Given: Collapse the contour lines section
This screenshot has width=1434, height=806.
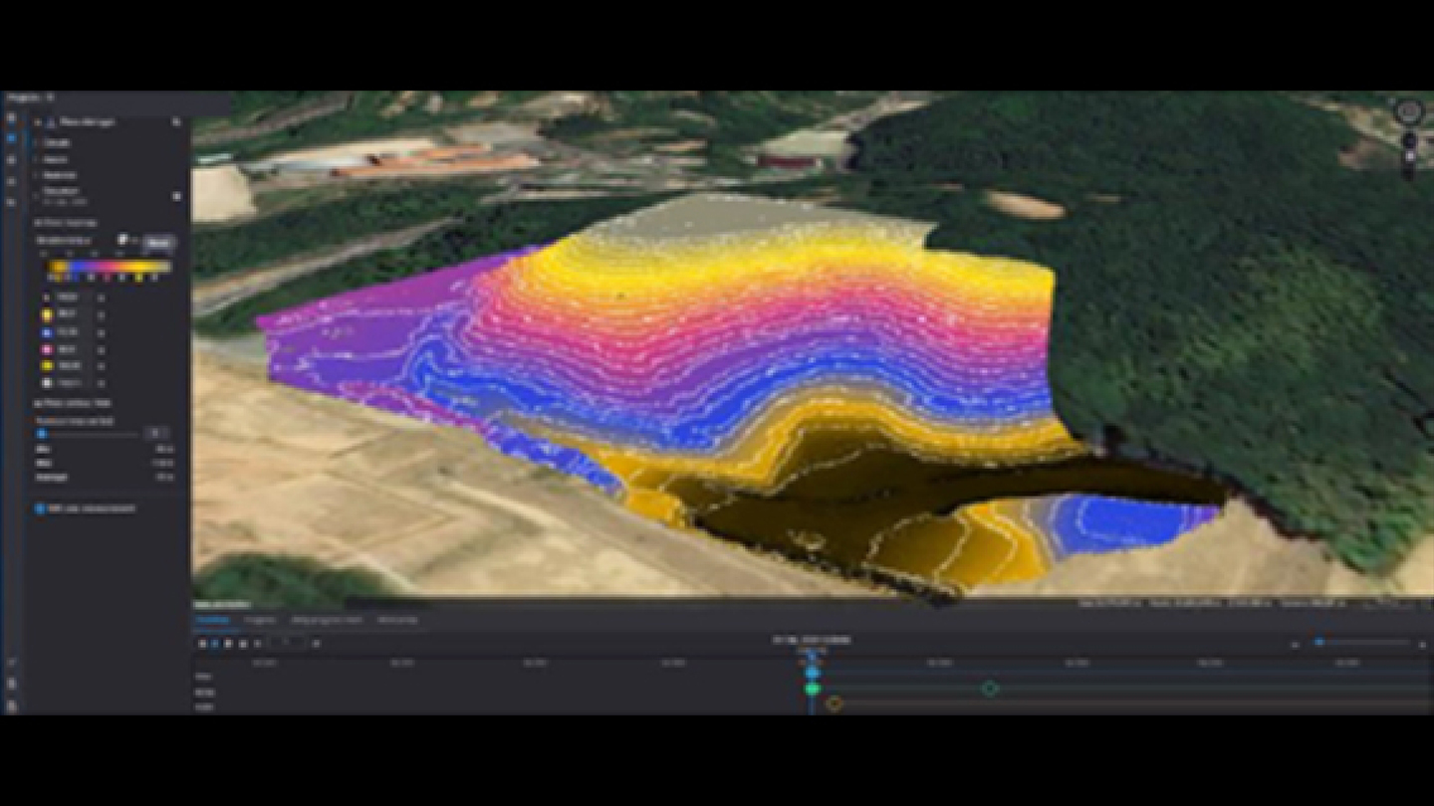Looking at the screenshot, I should click(38, 403).
